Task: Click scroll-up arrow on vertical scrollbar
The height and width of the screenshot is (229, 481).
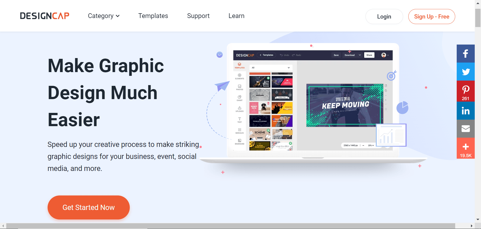Action: (478, 3)
